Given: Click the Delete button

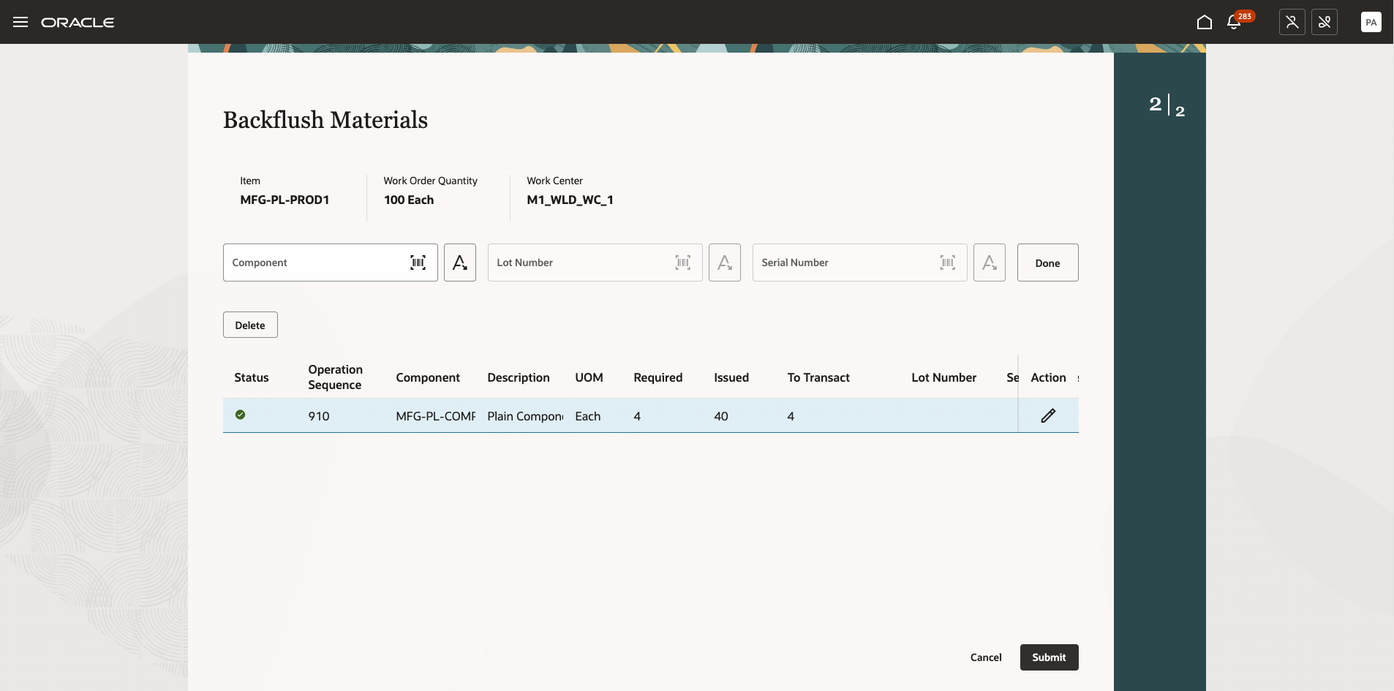Looking at the screenshot, I should (x=250, y=325).
